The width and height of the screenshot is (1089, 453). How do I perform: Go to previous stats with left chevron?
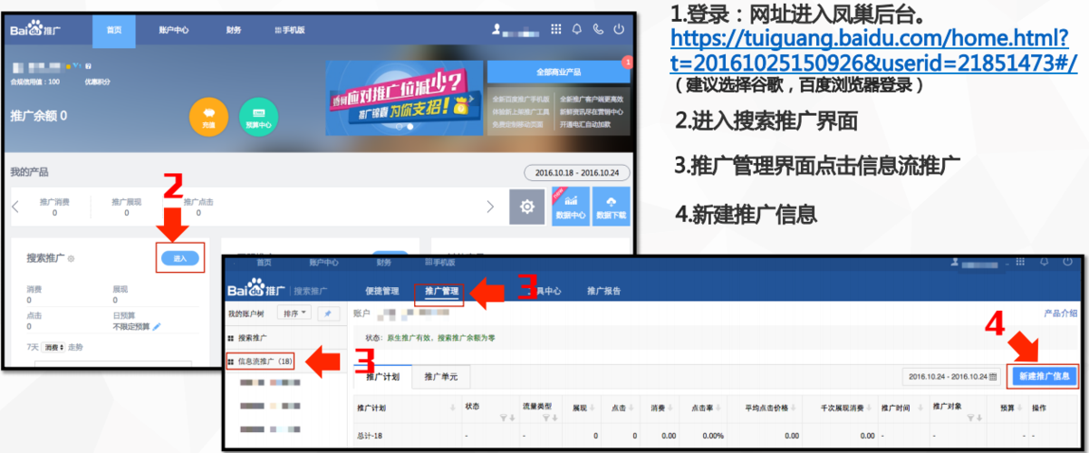coord(15,207)
